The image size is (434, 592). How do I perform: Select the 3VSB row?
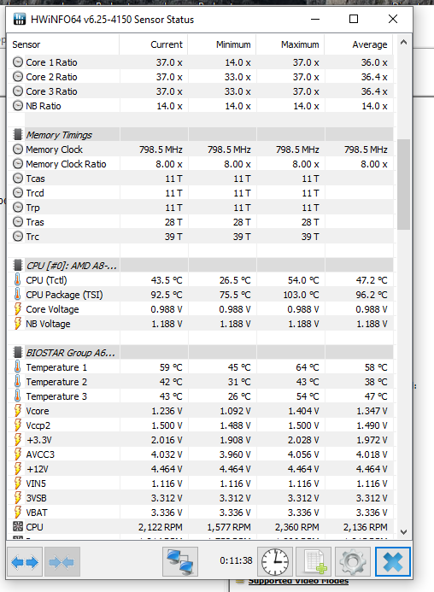tap(200, 498)
